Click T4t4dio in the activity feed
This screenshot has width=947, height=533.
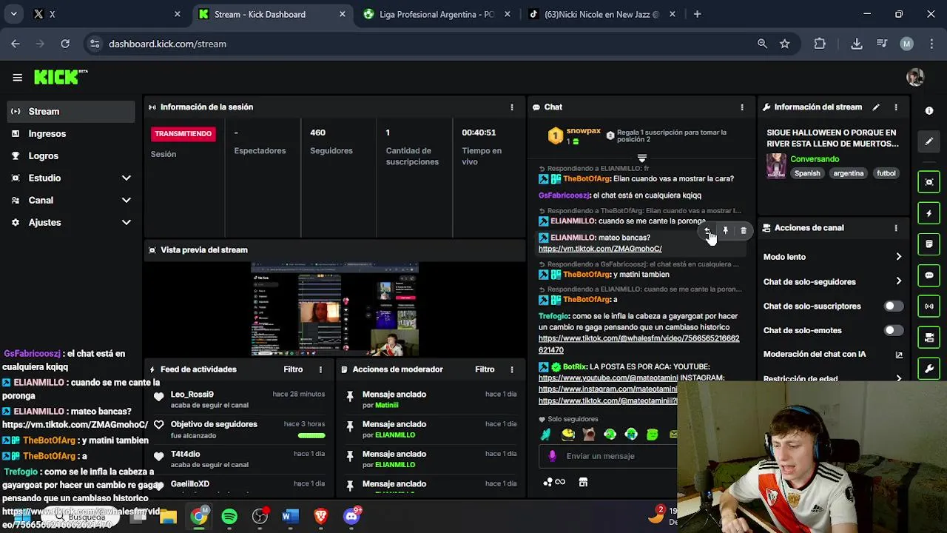185,454
